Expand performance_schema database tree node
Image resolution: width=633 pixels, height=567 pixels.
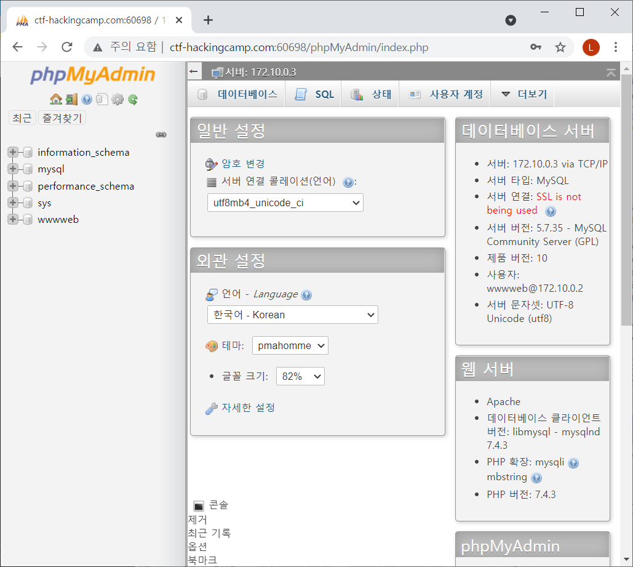click(12, 185)
